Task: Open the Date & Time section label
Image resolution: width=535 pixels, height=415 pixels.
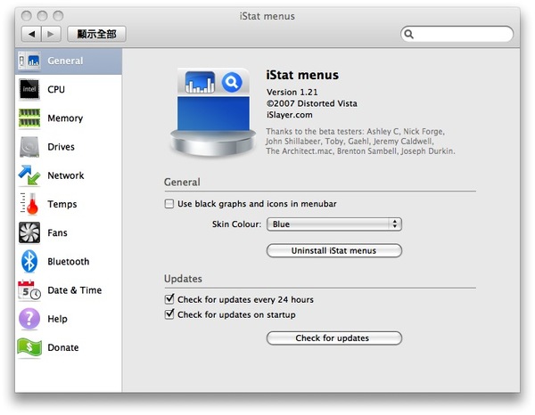Action: [75, 290]
